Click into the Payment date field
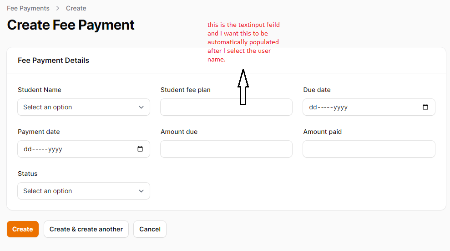This screenshot has width=450, height=251. [x=84, y=149]
